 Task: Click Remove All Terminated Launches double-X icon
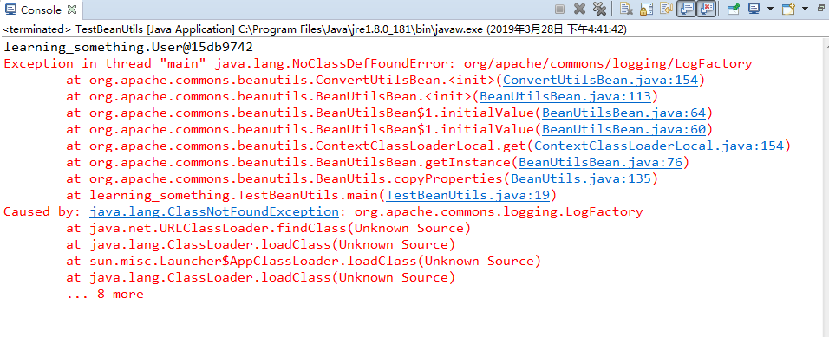(599, 9)
